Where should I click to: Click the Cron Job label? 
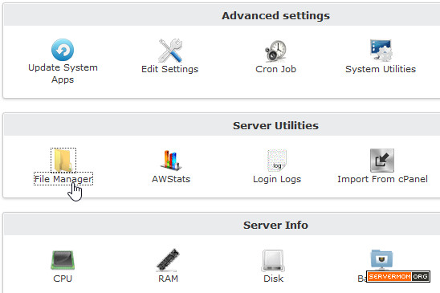pos(276,69)
